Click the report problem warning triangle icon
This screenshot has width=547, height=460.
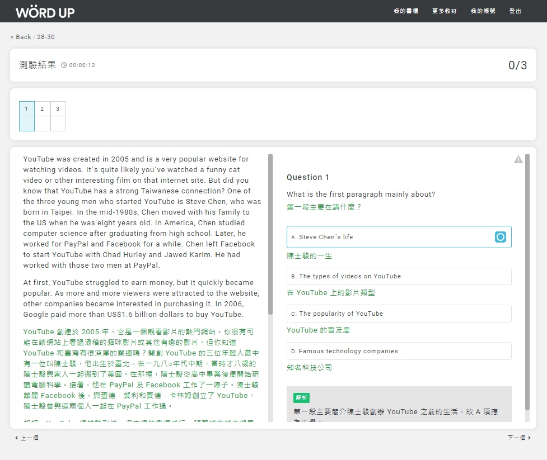click(x=518, y=159)
